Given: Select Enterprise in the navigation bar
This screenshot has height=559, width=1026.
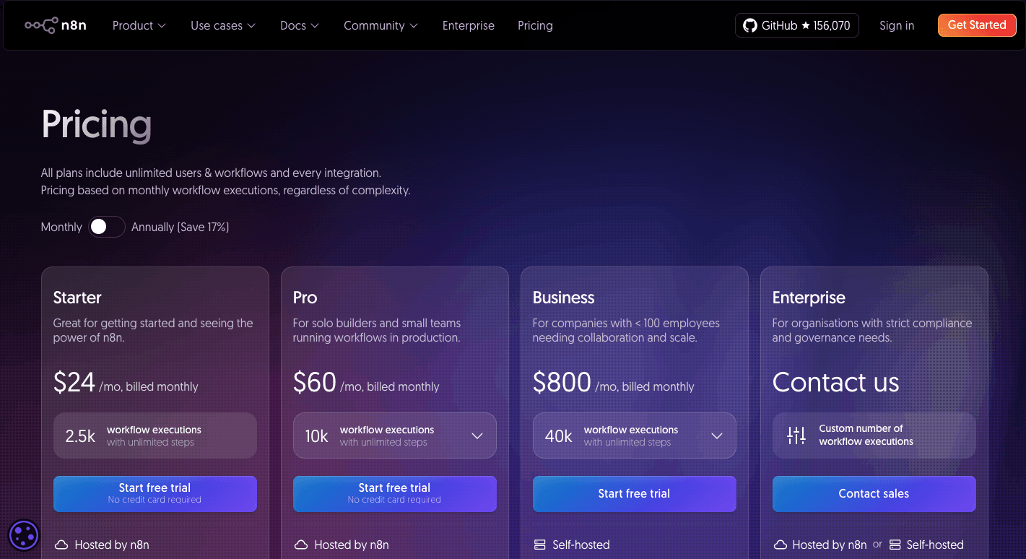Looking at the screenshot, I should point(468,25).
